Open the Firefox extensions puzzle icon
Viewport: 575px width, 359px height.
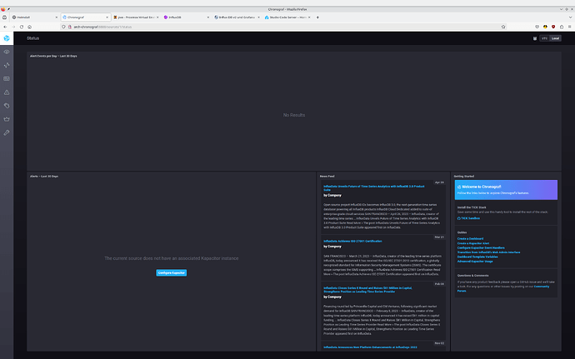pyautogui.click(x=562, y=27)
